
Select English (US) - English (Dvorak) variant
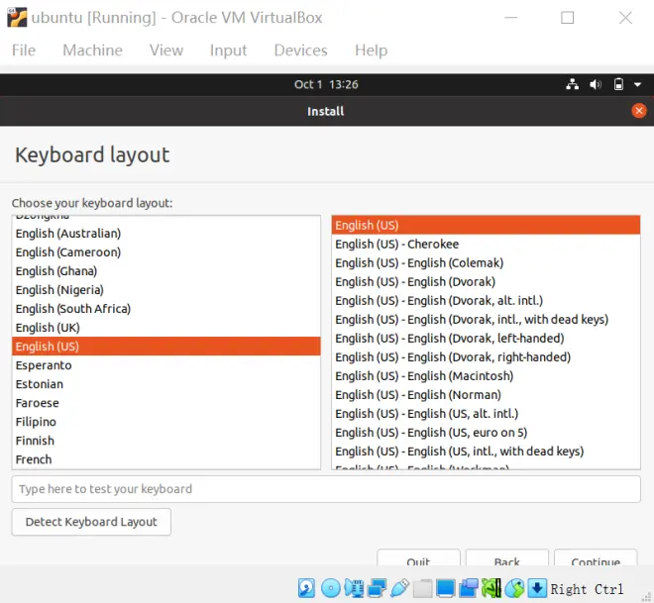(x=486, y=282)
